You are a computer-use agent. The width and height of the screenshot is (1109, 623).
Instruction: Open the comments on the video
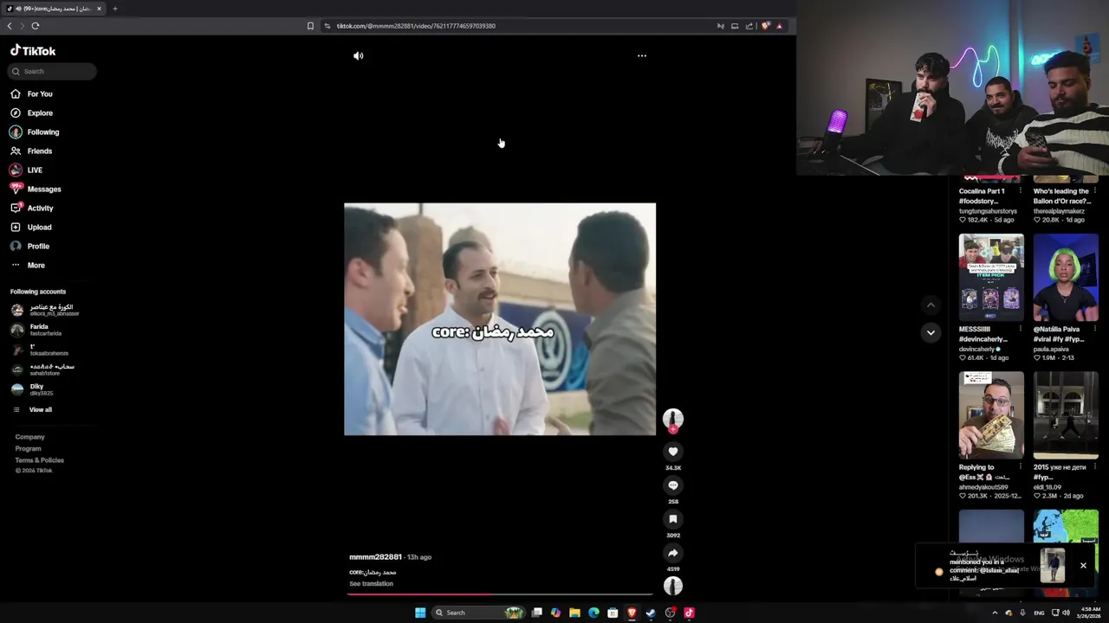(673, 485)
